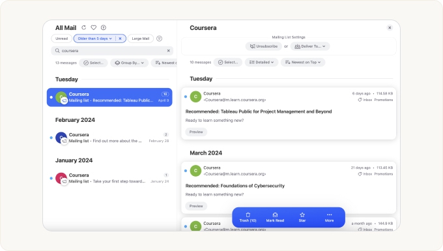The image size is (443, 251).
Task: Open the More menu in action bar
Action: point(330,217)
